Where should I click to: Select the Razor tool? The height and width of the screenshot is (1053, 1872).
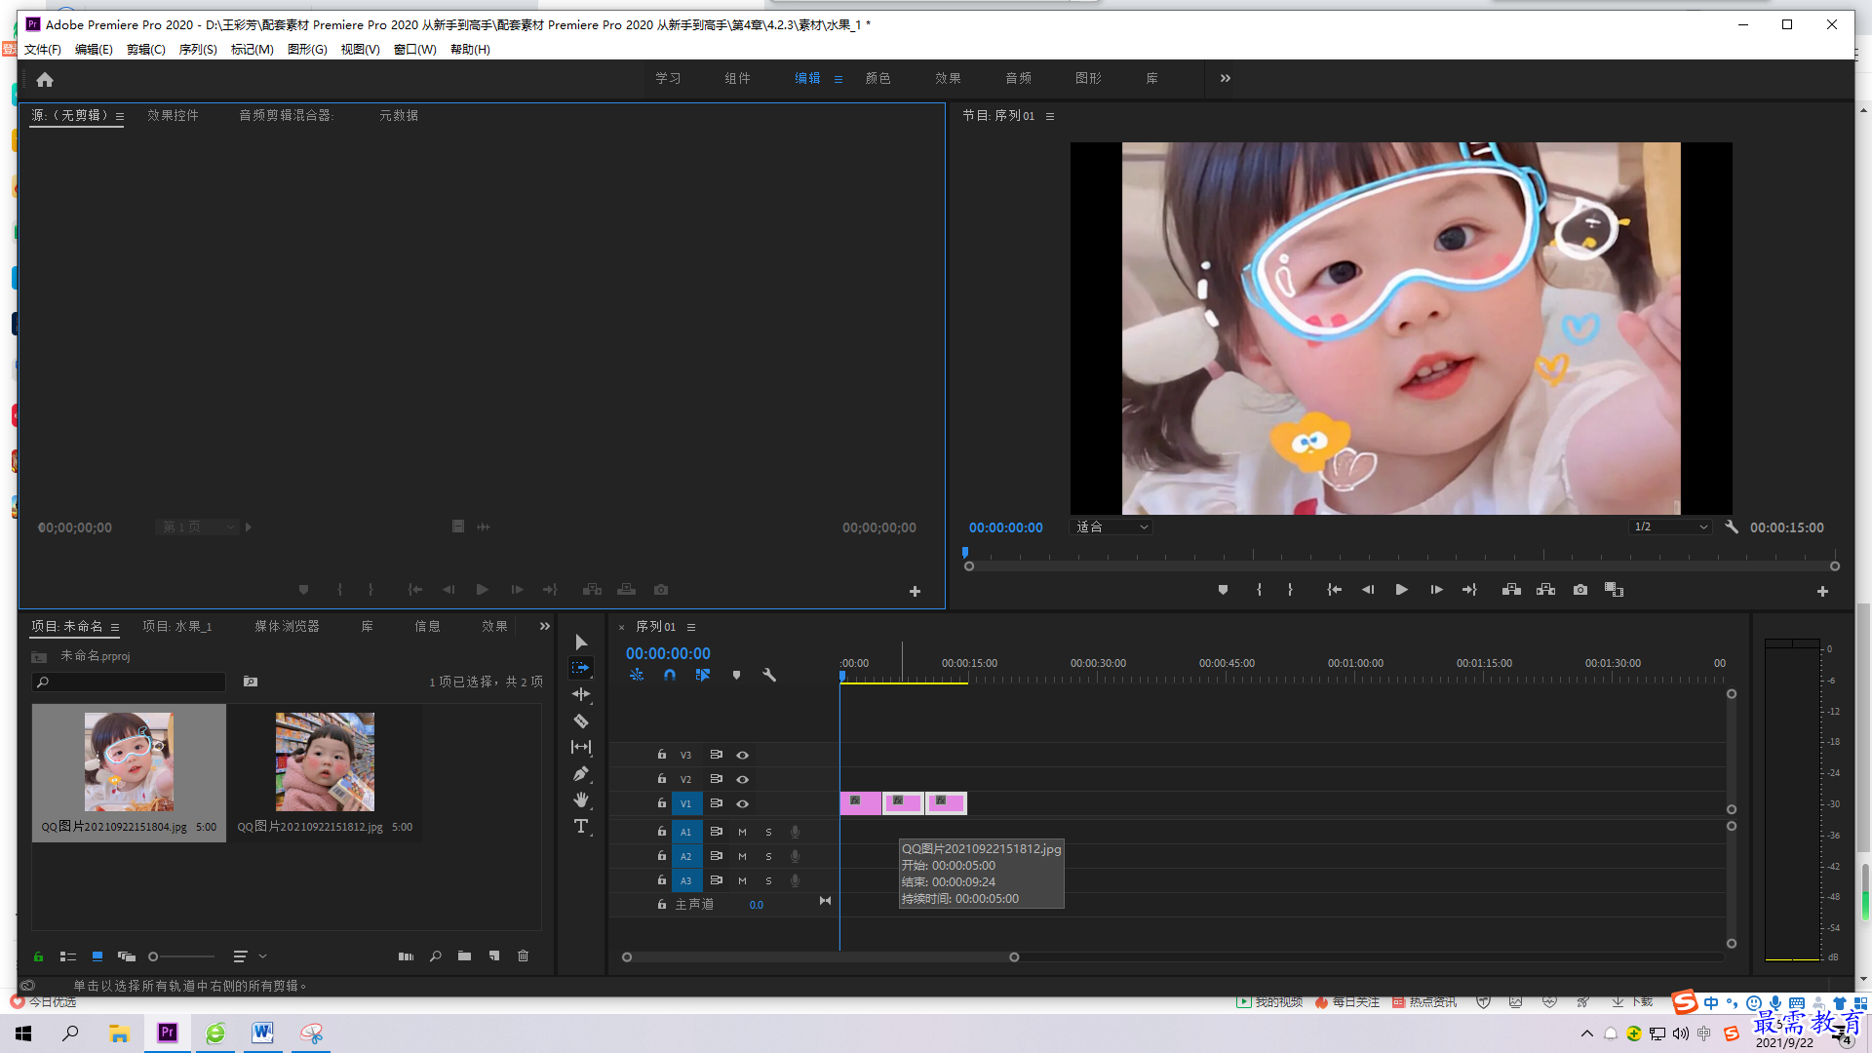coord(581,721)
